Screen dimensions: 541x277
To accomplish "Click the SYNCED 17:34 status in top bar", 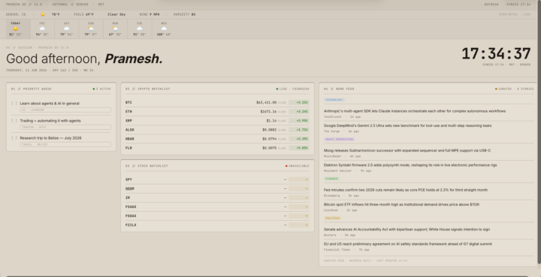I will [518, 5].
